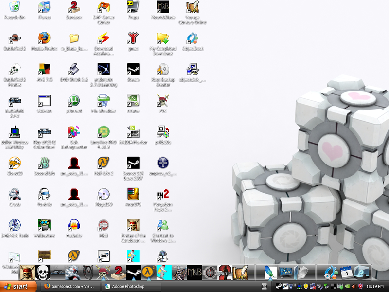
Task: Open the Start menu
Action: tap(18, 286)
